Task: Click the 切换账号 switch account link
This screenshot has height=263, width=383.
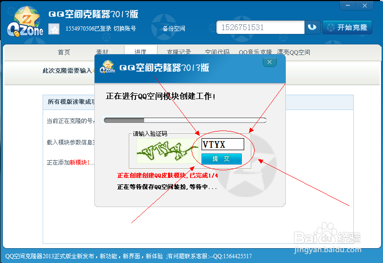Action: click(x=125, y=29)
